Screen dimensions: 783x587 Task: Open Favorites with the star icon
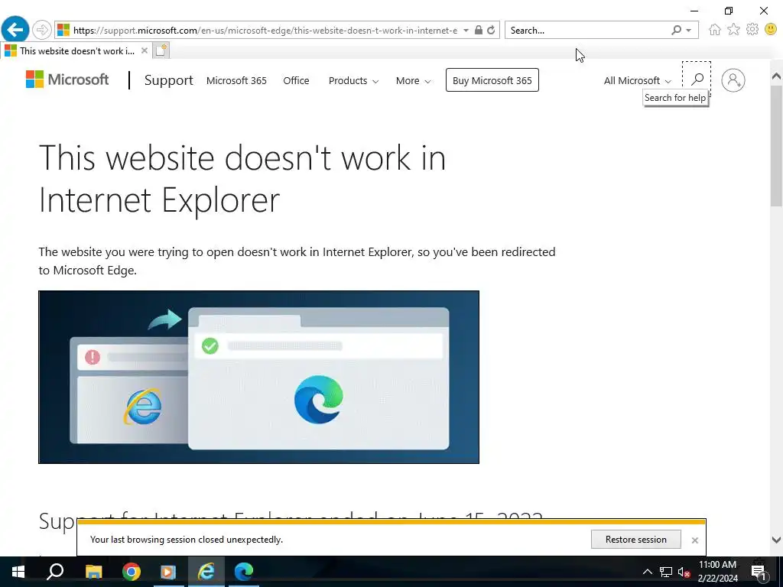(x=733, y=30)
